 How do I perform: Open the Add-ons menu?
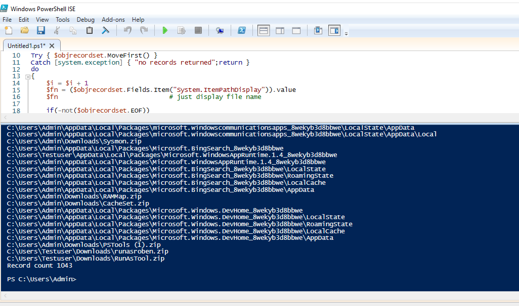click(113, 20)
